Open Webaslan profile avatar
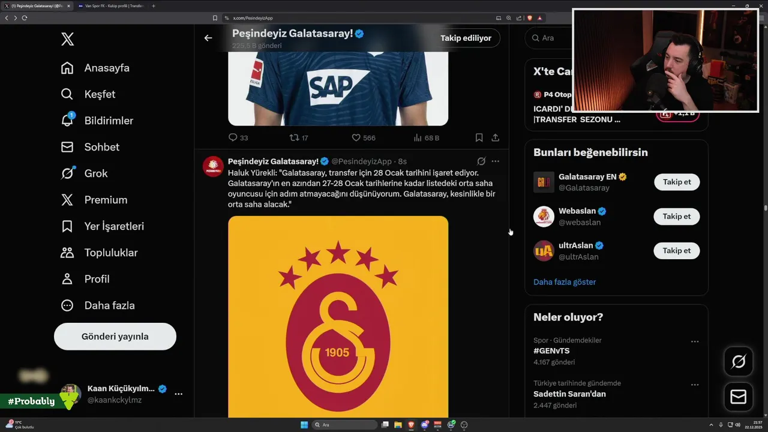The width and height of the screenshot is (768, 432). point(544,217)
